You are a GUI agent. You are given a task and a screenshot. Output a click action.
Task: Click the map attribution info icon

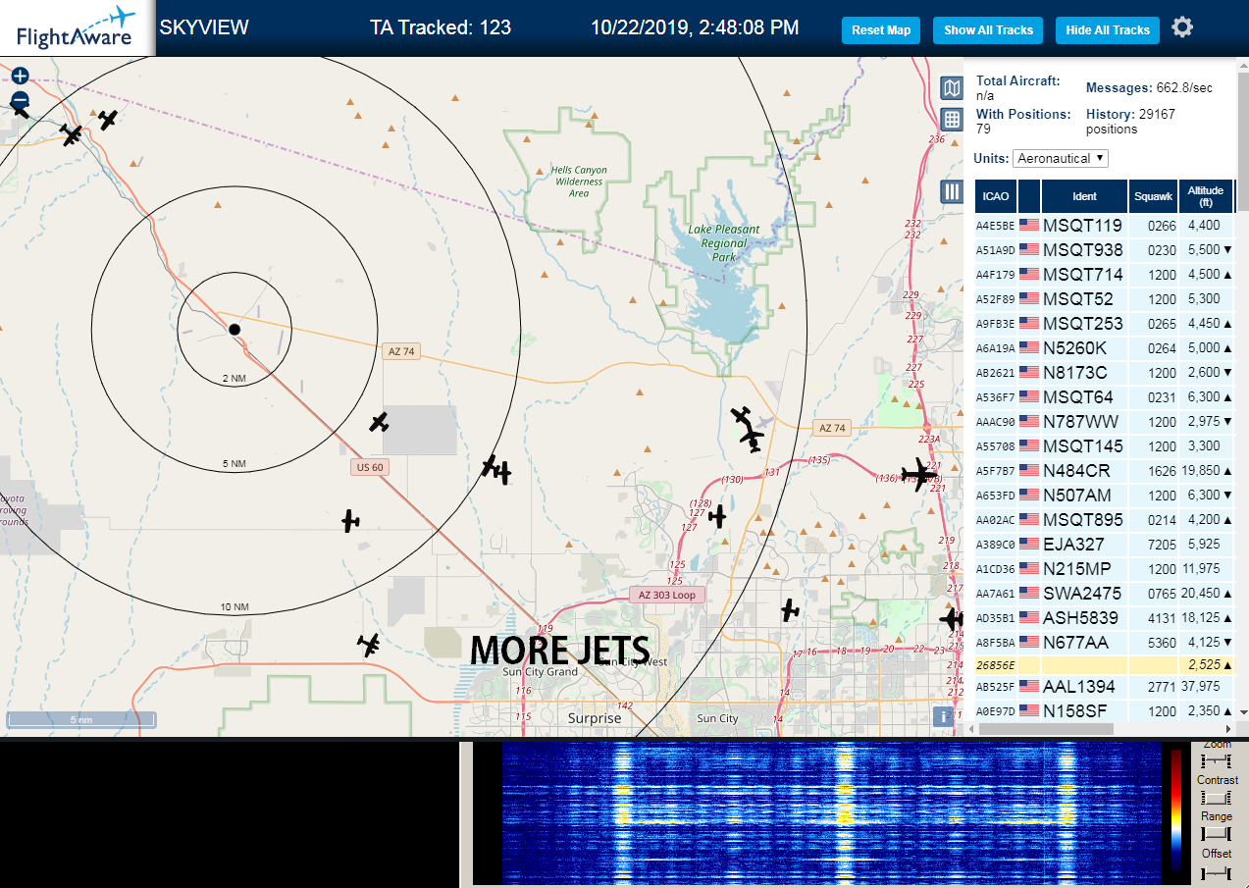pyautogui.click(x=943, y=716)
